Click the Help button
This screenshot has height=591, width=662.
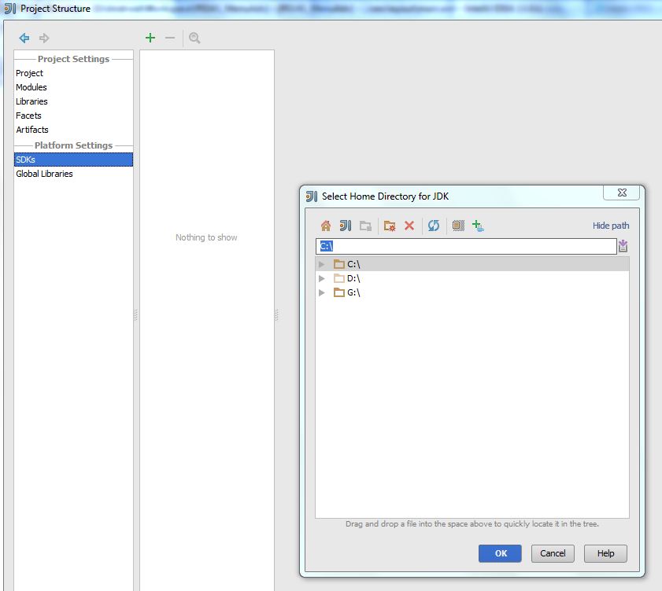[605, 553]
